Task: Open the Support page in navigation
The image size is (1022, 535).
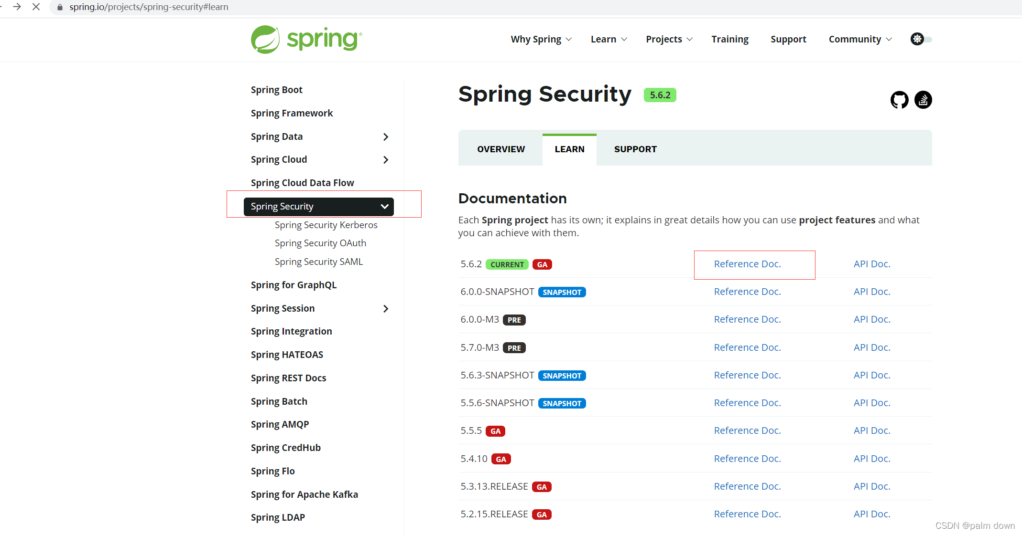Action: pyautogui.click(x=788, y=39)
